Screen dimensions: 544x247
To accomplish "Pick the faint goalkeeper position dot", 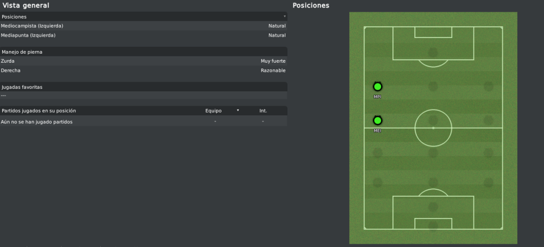I will point(433,226).
